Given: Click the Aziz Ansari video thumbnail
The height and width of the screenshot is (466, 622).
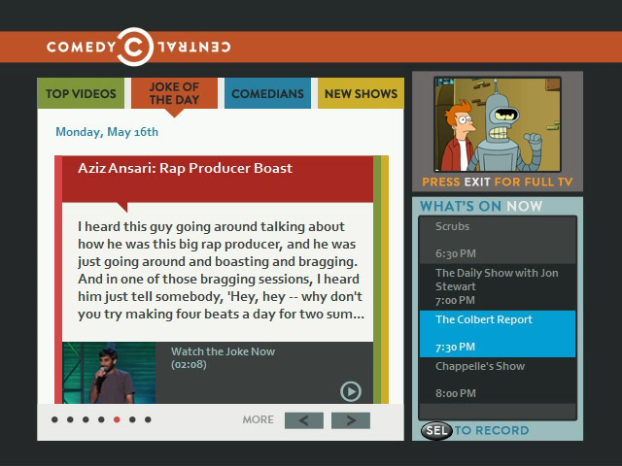Looking at the screenshot, I should pos(108,372).
